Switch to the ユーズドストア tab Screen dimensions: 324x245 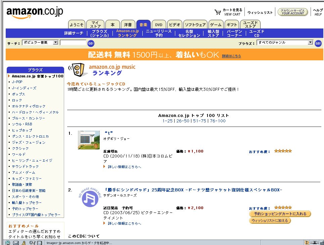[250, 24]
